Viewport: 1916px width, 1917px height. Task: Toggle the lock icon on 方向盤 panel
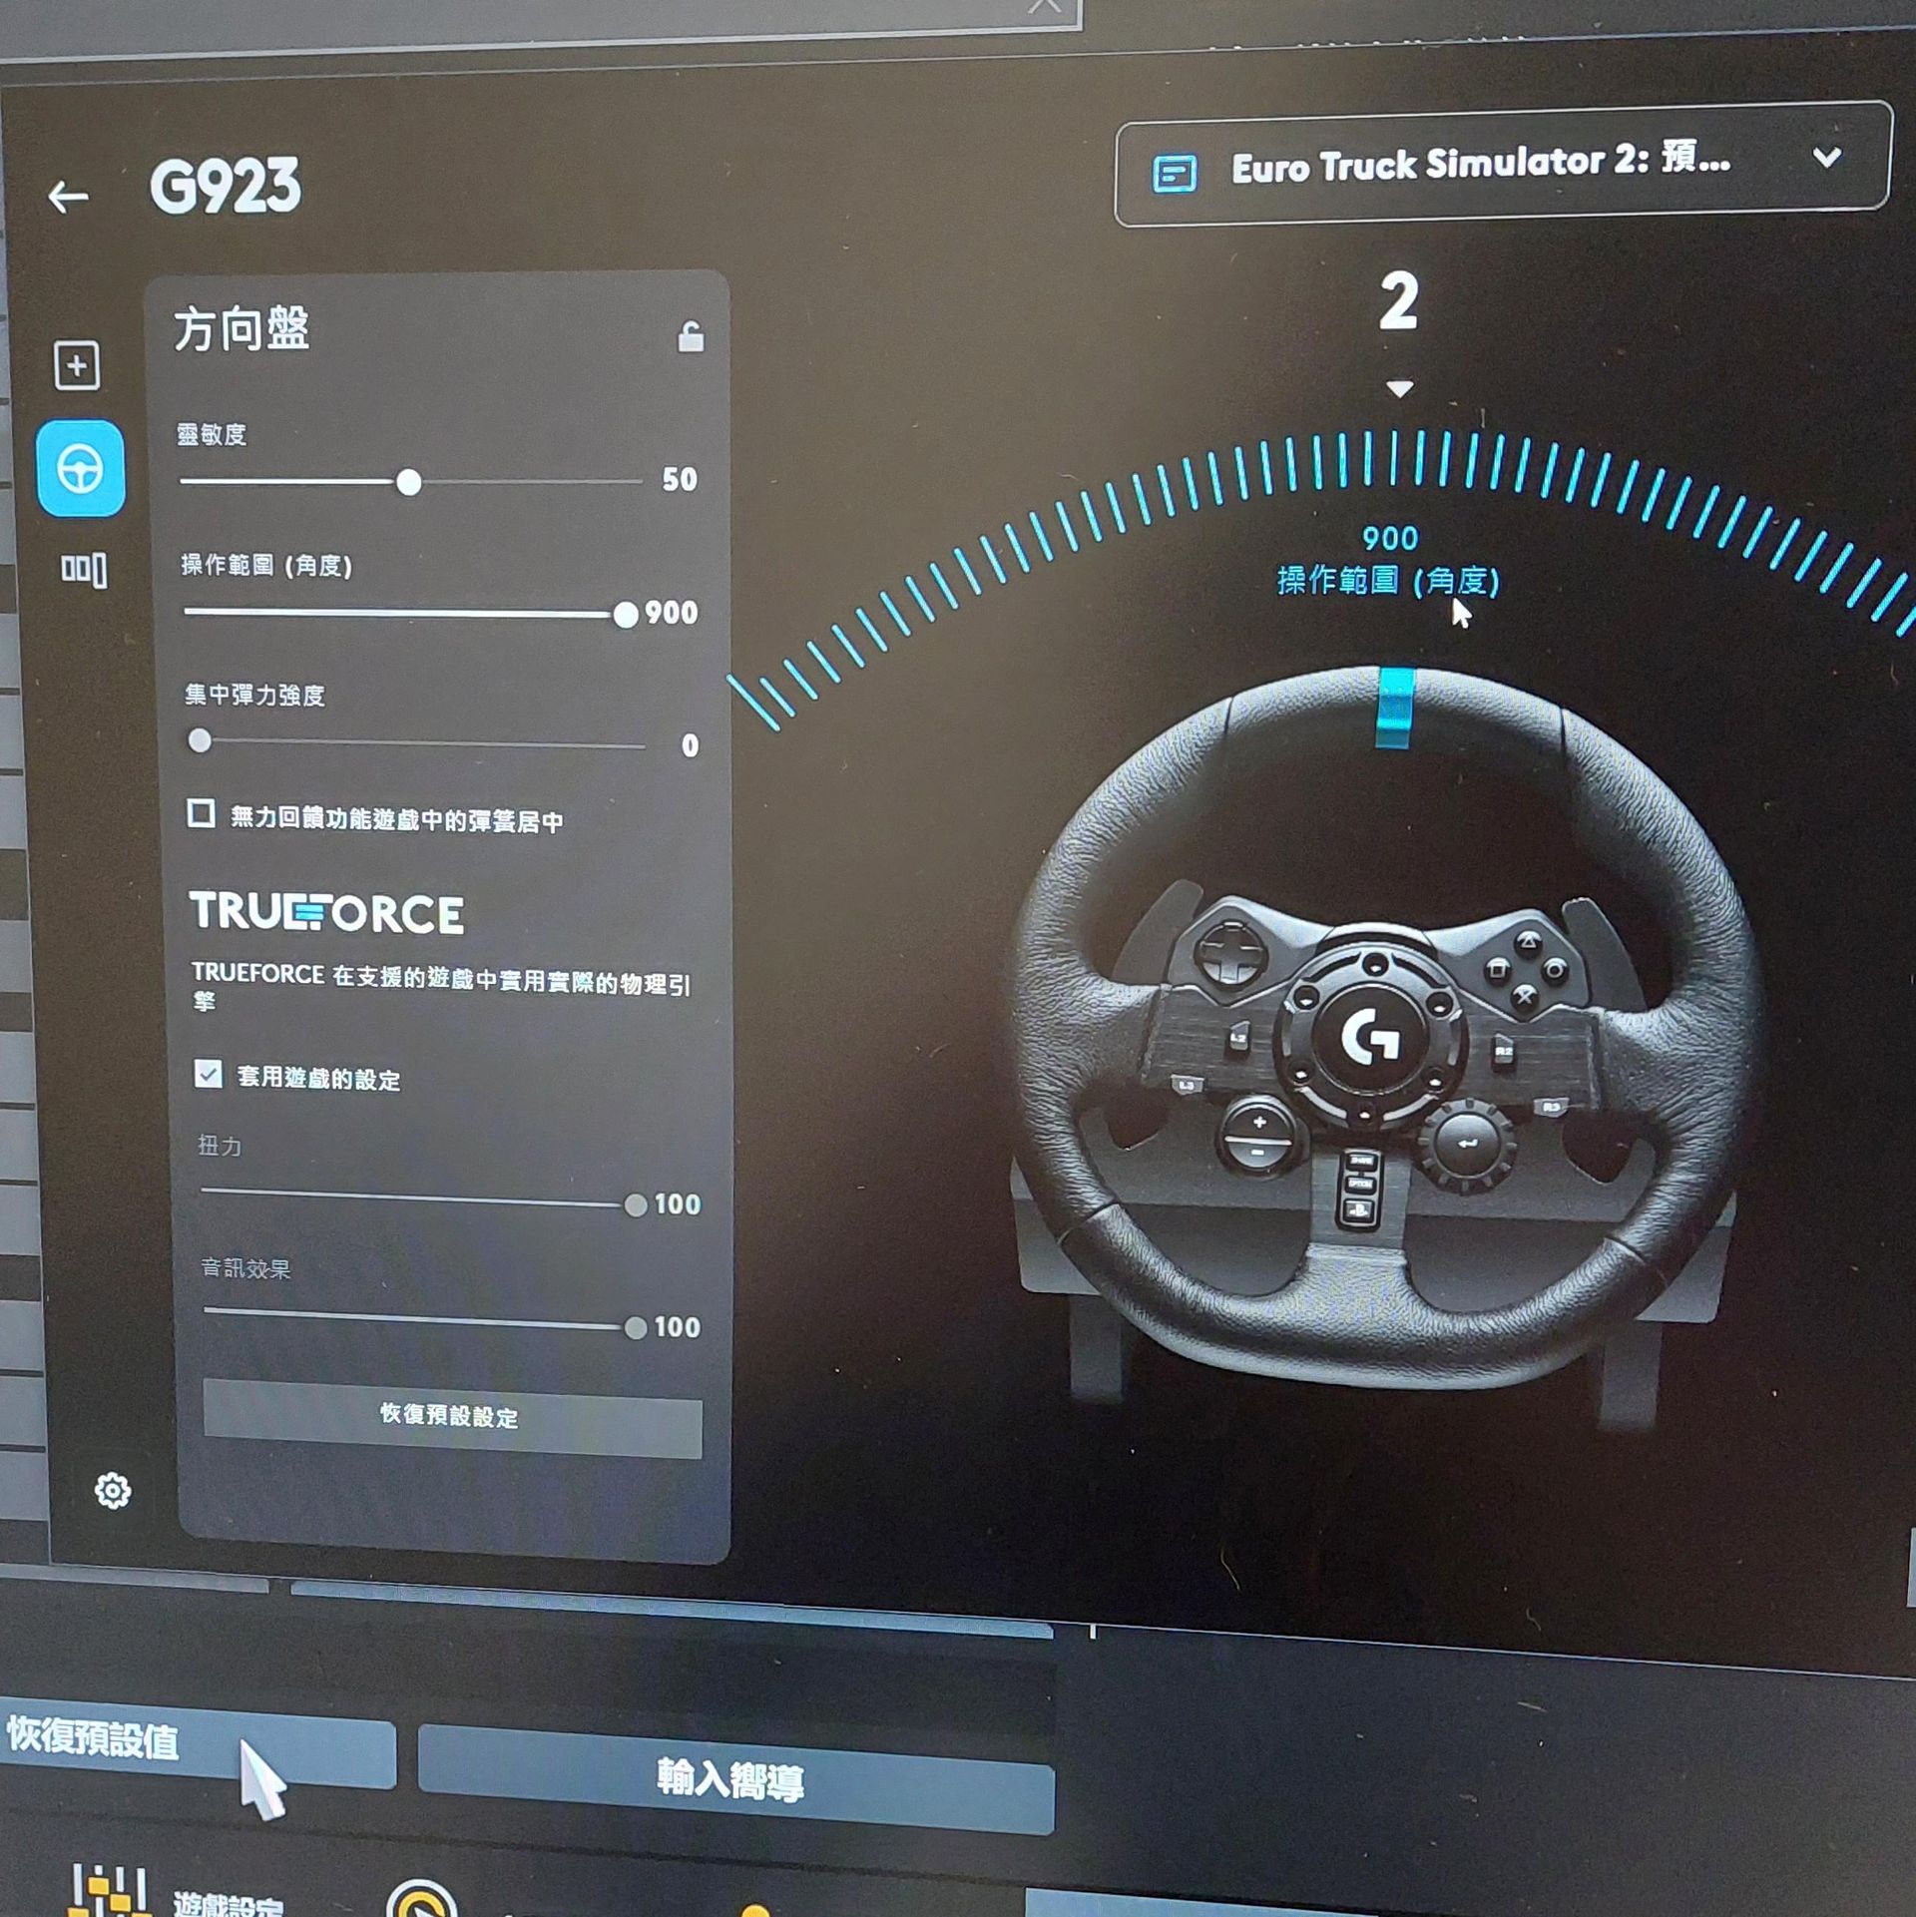tap(691, 337)
